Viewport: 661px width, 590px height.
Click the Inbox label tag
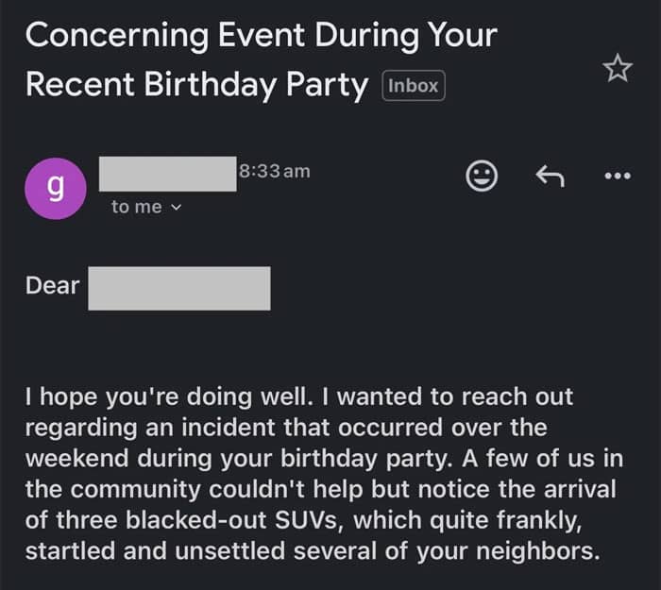414,86
